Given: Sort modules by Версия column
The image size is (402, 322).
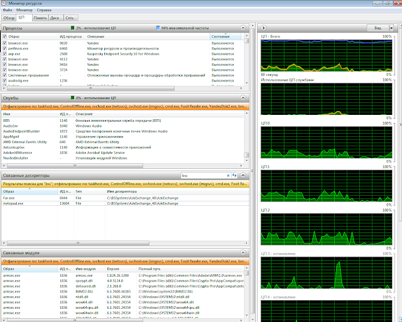Looking at the screenshot, I should 121,269.
